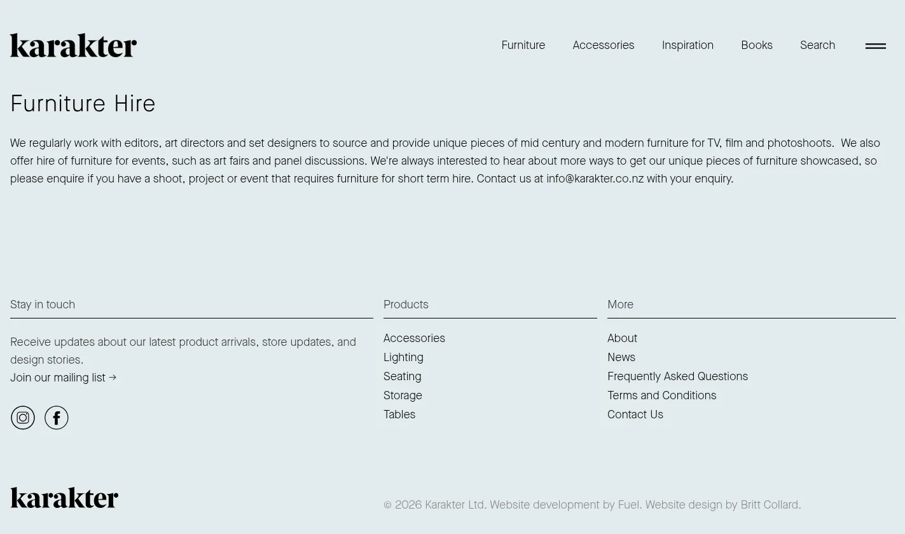Open the Facebook page icon
The image size is (905, 534).
click(57, 418)
